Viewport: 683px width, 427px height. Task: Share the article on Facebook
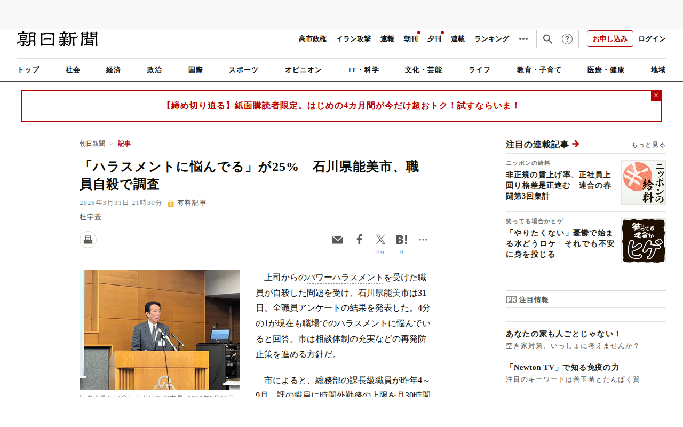coord(360,240)
